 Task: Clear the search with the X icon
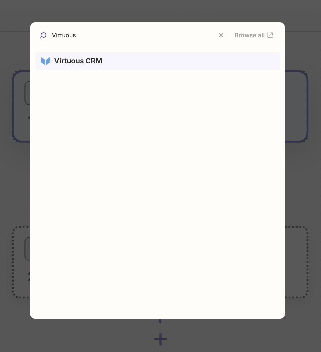[x=221, y=35]
